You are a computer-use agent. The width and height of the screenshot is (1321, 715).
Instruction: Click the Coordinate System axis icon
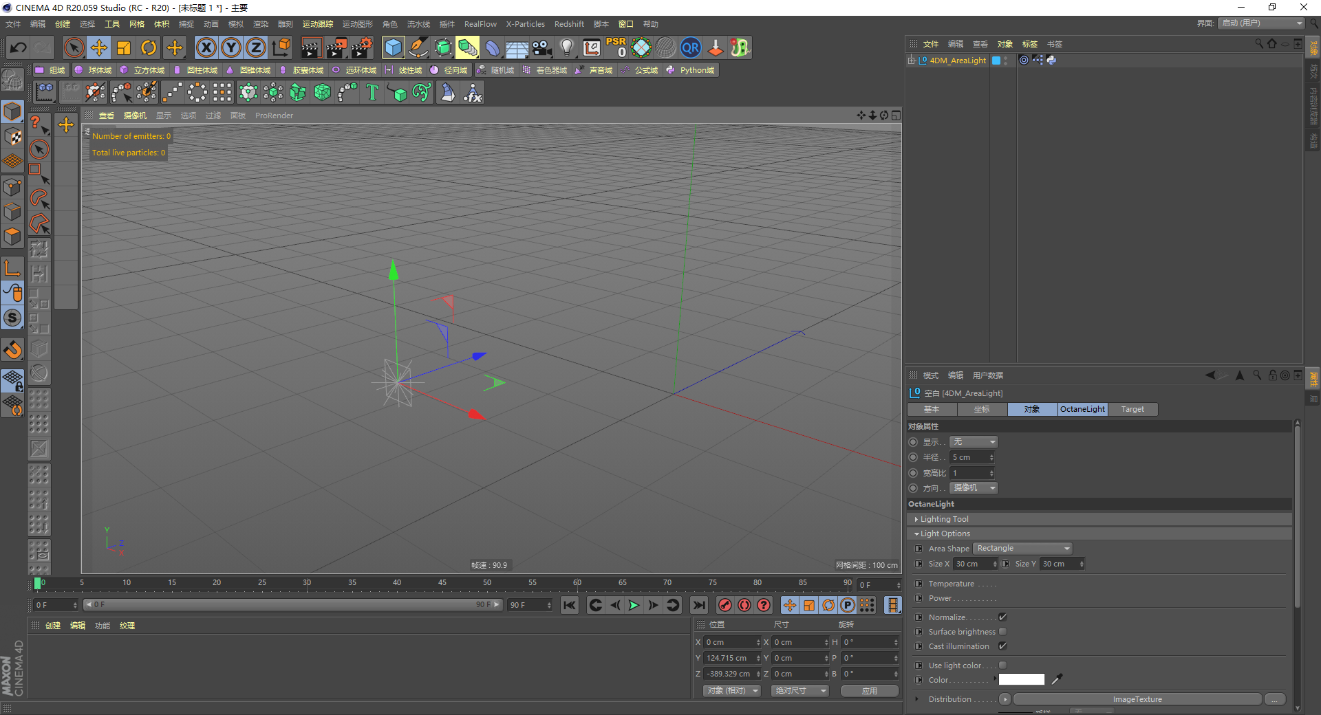(281, 47)
